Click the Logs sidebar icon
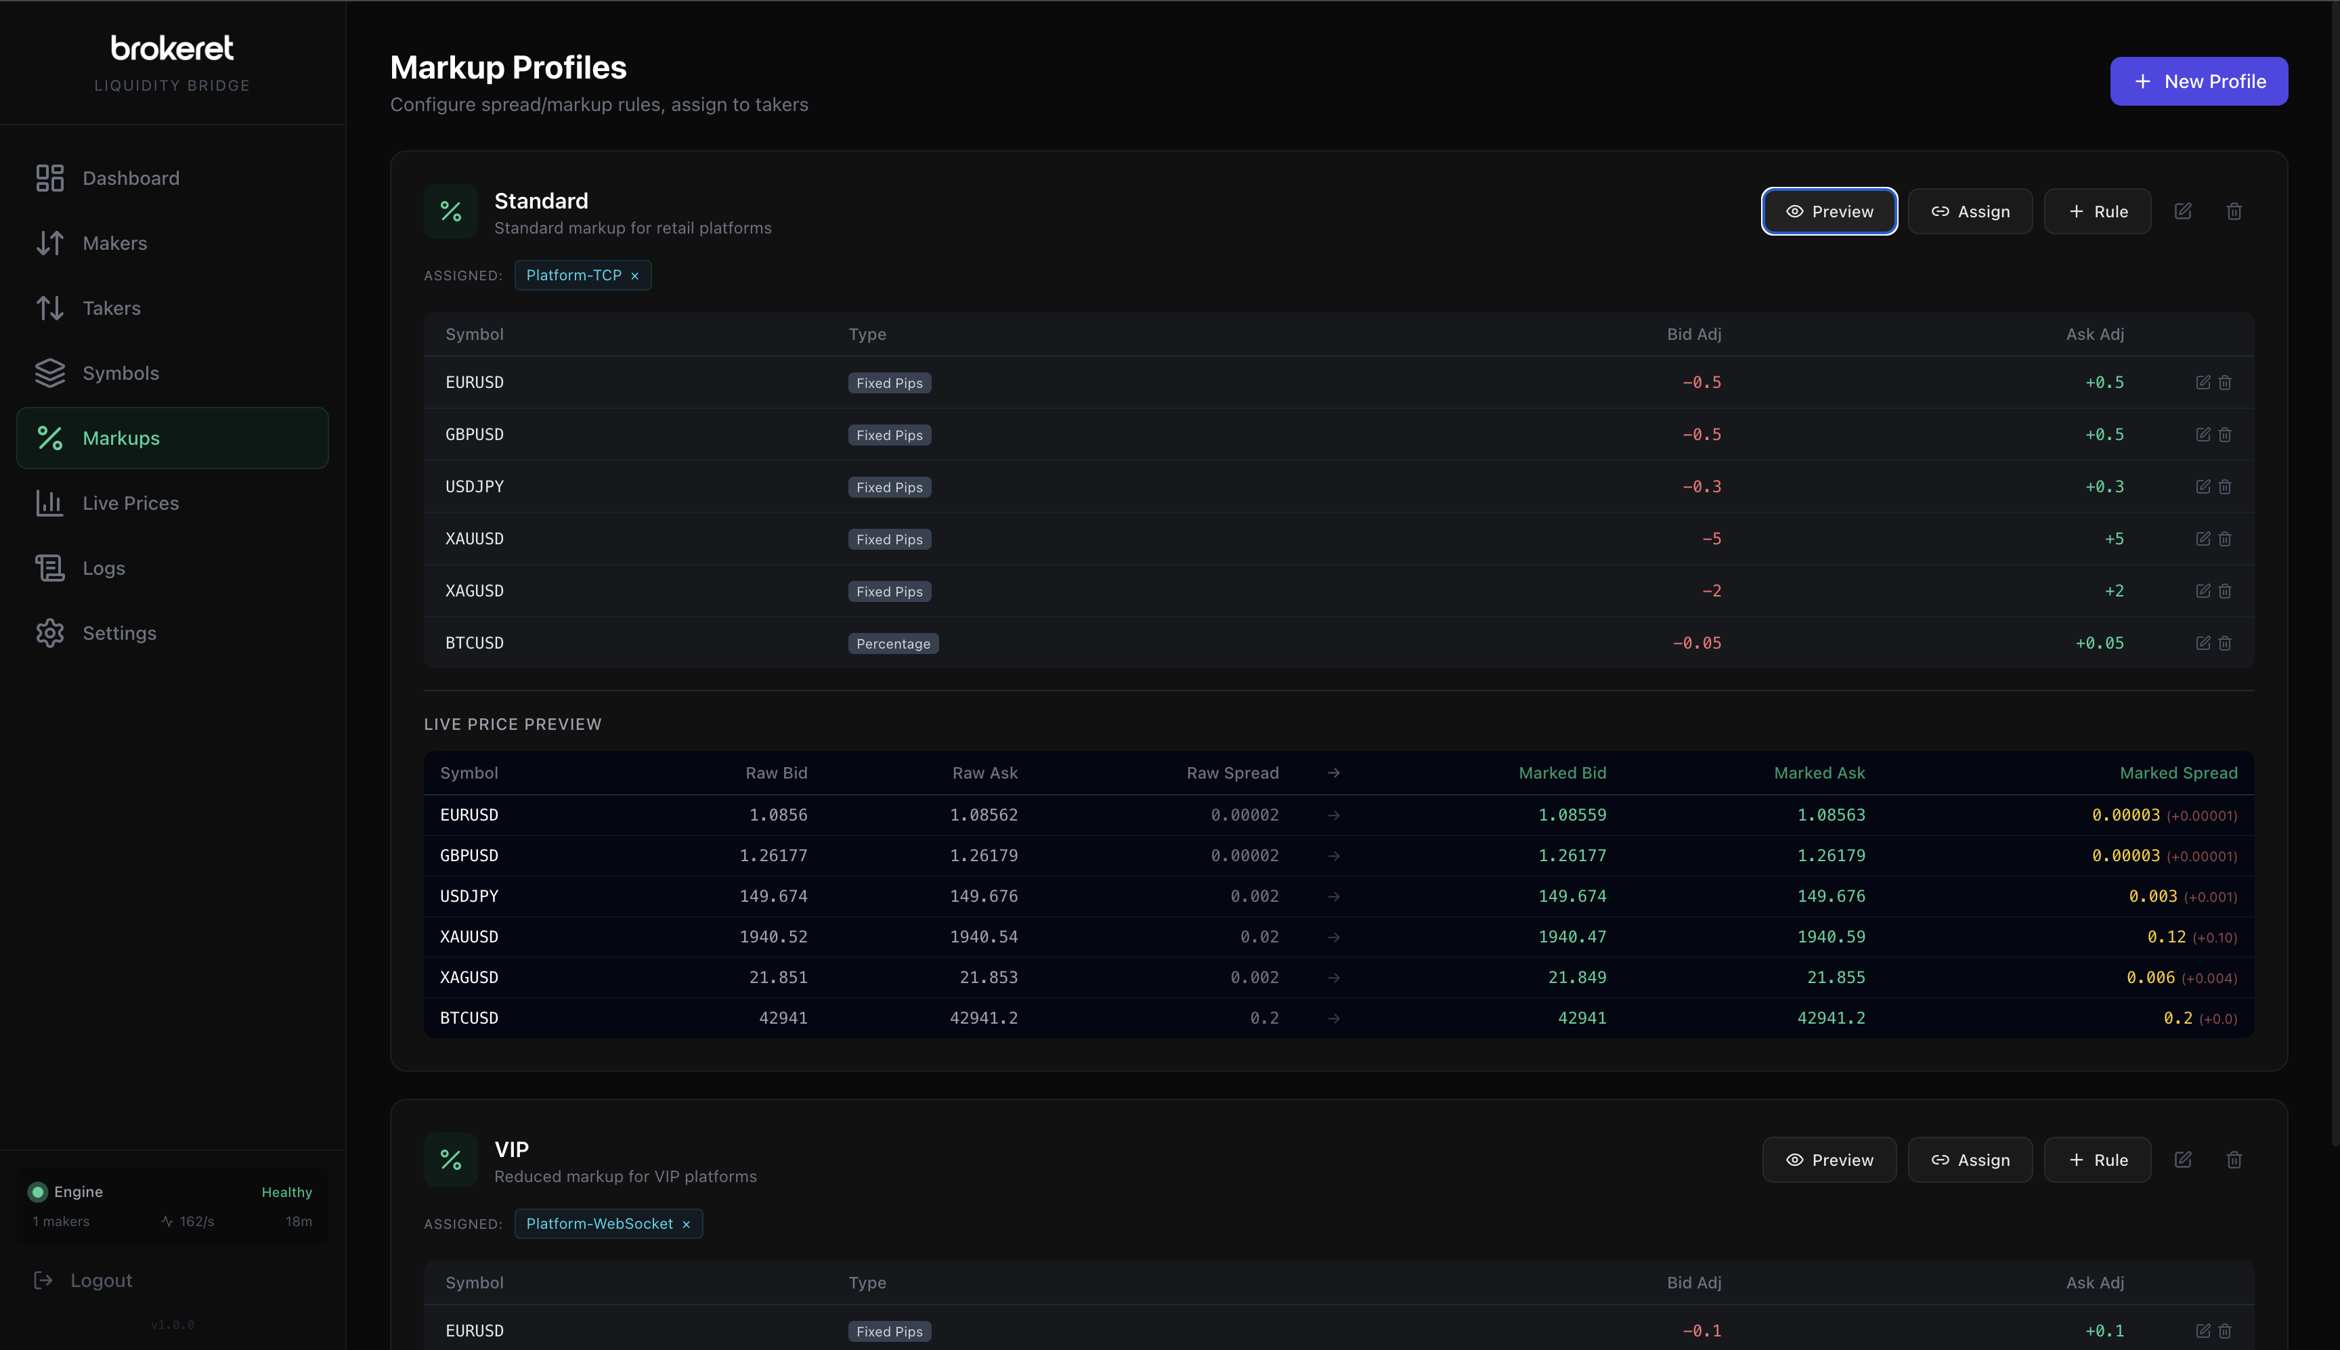The width and height of the screenshot is (2340, 1350). (x=50, y=567)
